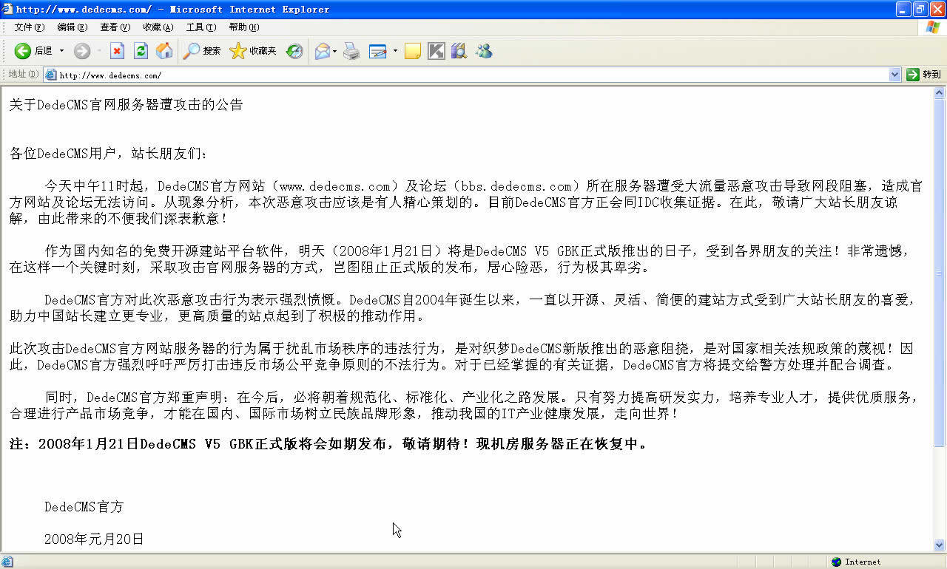Restore down the Internet Explorer window
The height and width of the screenshot is (569, 947).
point(920,9)
